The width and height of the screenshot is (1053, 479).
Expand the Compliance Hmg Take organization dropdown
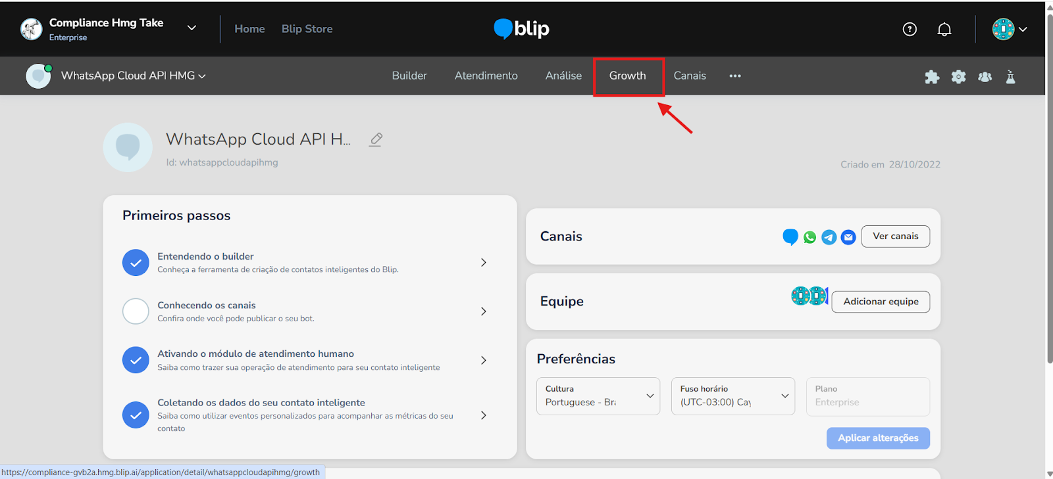192,28
